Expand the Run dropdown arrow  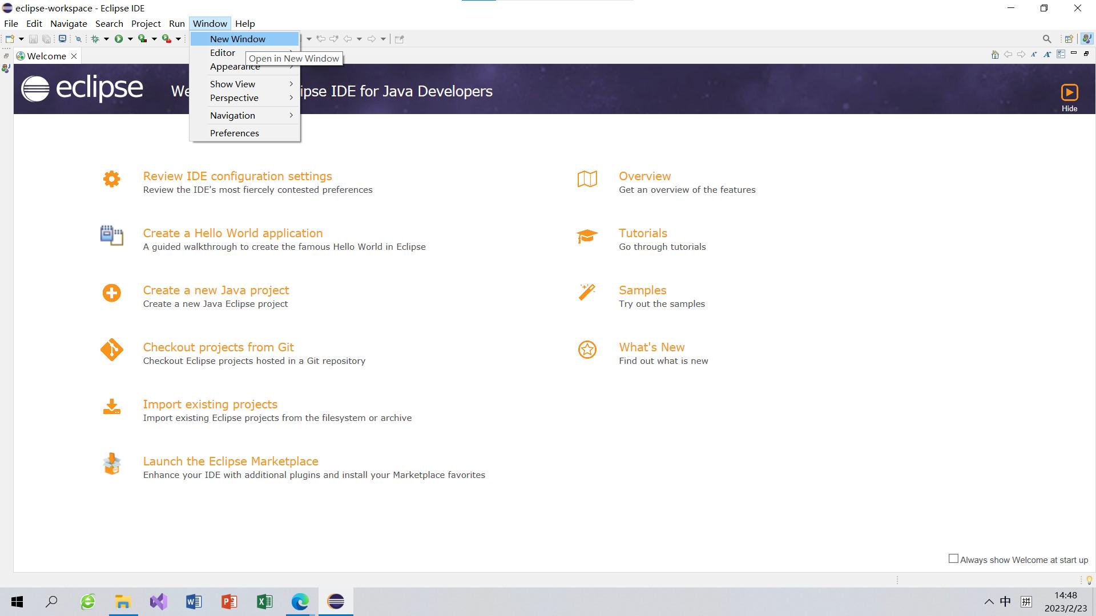130,39
